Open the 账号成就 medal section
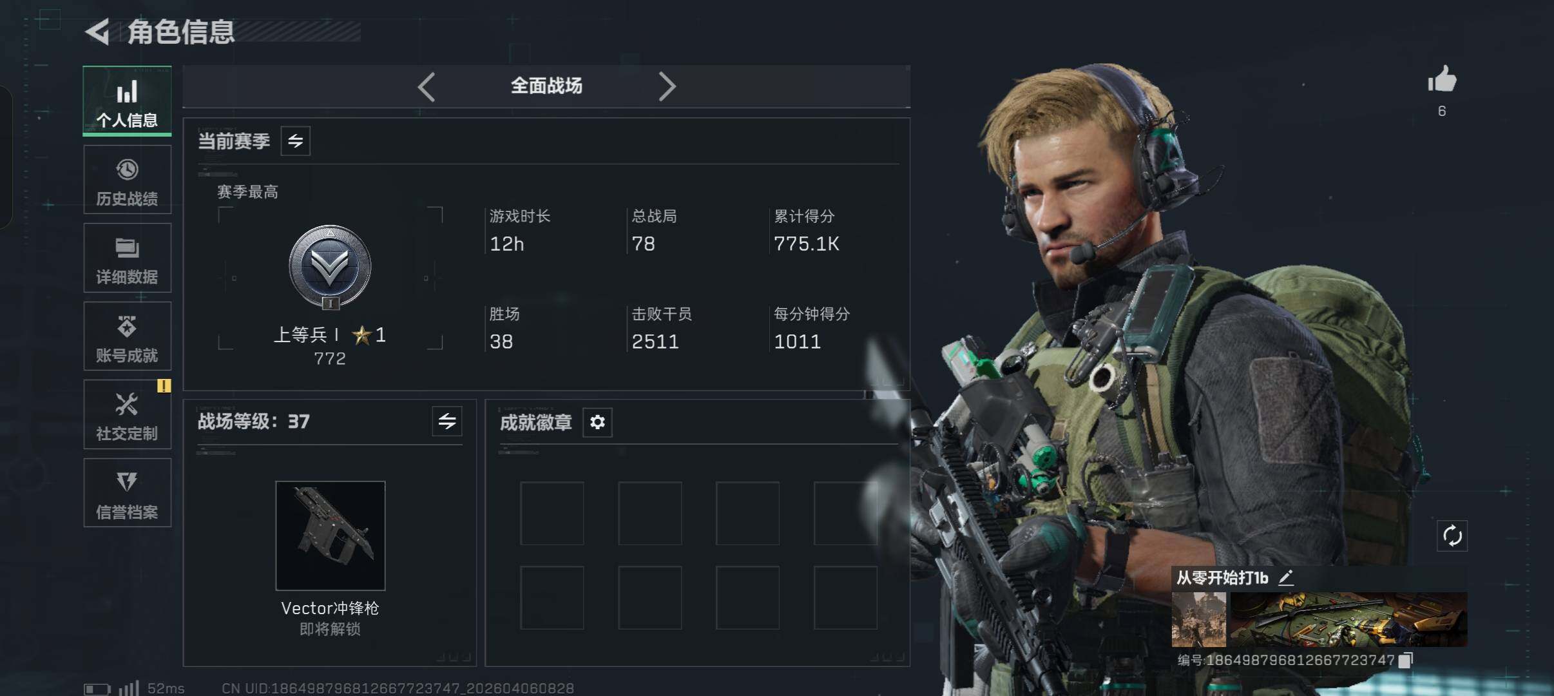This screenshot has height=696, width=1554. pos(128,336)
